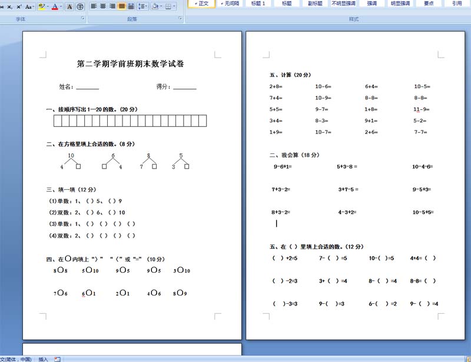The image size is (471, 362).
Task: Open shading color dropdown arrow
Action: coord(161,6)
